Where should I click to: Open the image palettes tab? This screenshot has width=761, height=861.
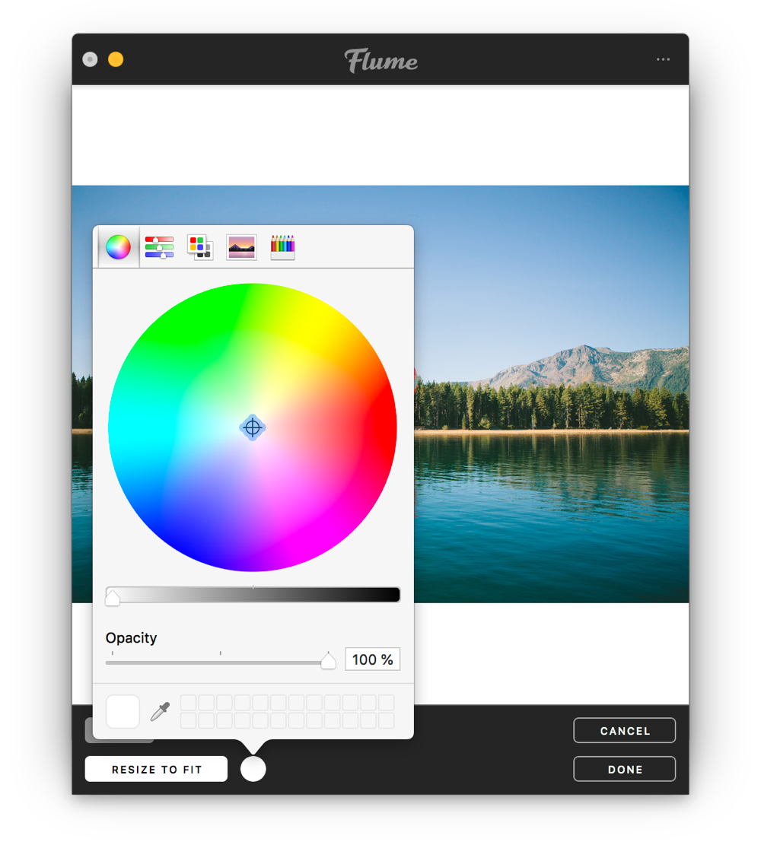click(241, 247)
